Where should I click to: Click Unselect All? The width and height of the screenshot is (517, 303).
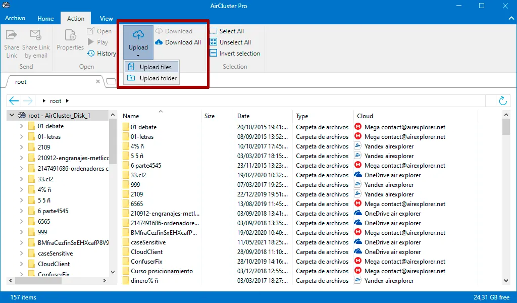[230, 42]
